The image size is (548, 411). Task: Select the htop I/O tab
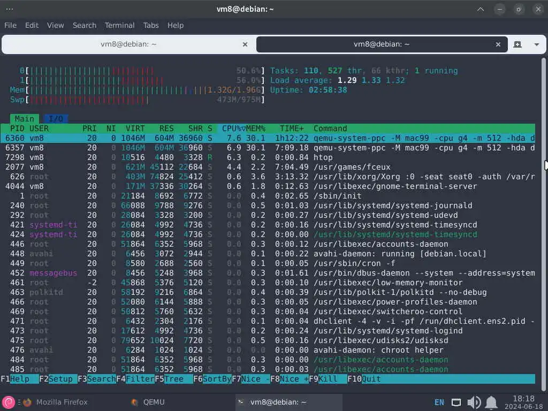[x=56, y=119]
